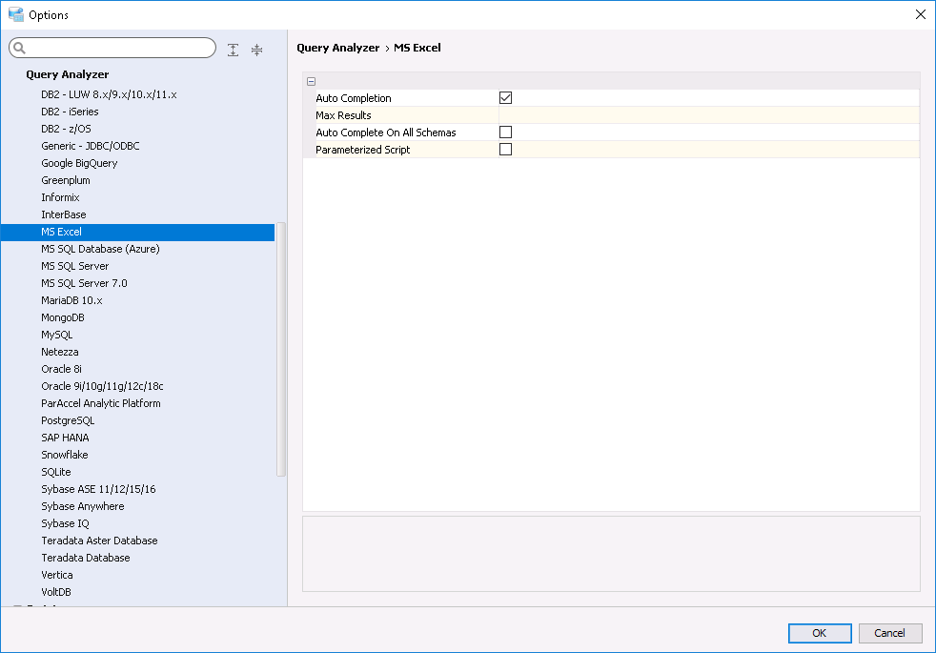Image resolution: width=936 pixels, height=653 pixels.
Task: Enable the Parameterized Script checkbox
Action: (x=505, y=149)
